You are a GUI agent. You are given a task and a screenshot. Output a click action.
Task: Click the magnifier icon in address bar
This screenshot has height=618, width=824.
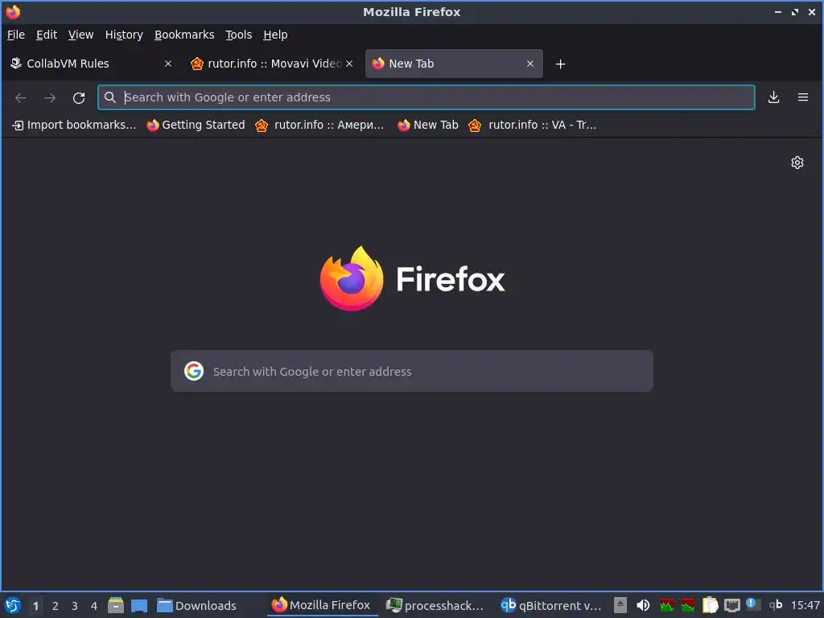tap(109, 97)
